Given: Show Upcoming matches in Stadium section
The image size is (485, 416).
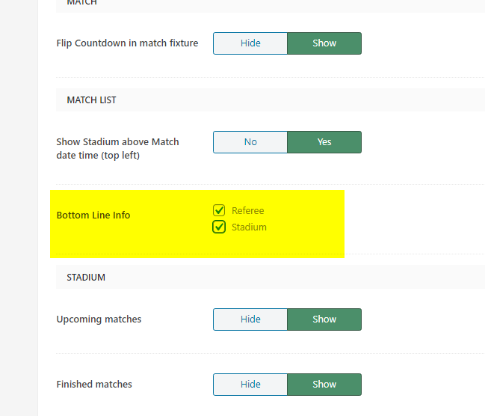Looking at the screenshot, I should tap(324, 319).
